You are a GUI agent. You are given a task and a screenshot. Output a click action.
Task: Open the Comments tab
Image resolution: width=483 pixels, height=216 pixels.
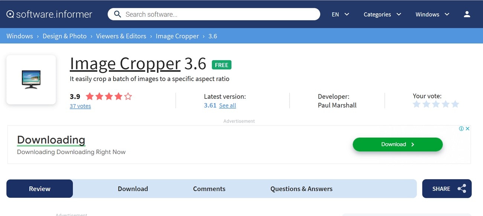point(209,189)
